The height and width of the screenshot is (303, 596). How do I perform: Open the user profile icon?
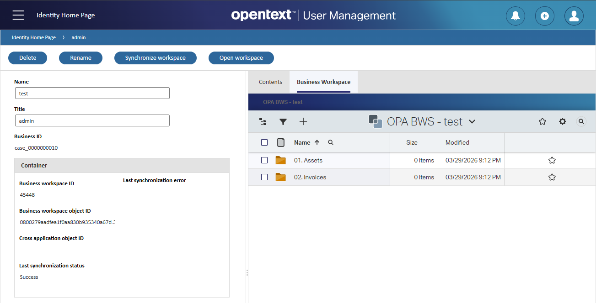point(574,16)
